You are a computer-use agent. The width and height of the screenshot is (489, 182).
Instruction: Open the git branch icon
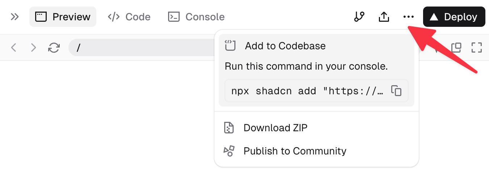pos(359,17)
